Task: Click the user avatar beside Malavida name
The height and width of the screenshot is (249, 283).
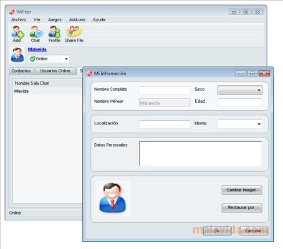Action: 17,55
